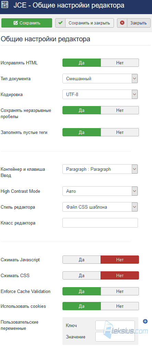Click the Тип документа label
This screenshot has width=152, height=346.
[x=16, y=79]
